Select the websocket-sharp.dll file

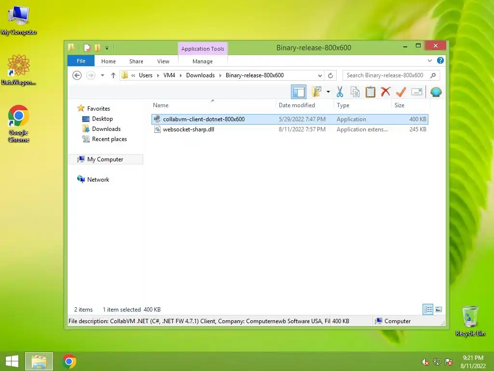coord(289,129)
